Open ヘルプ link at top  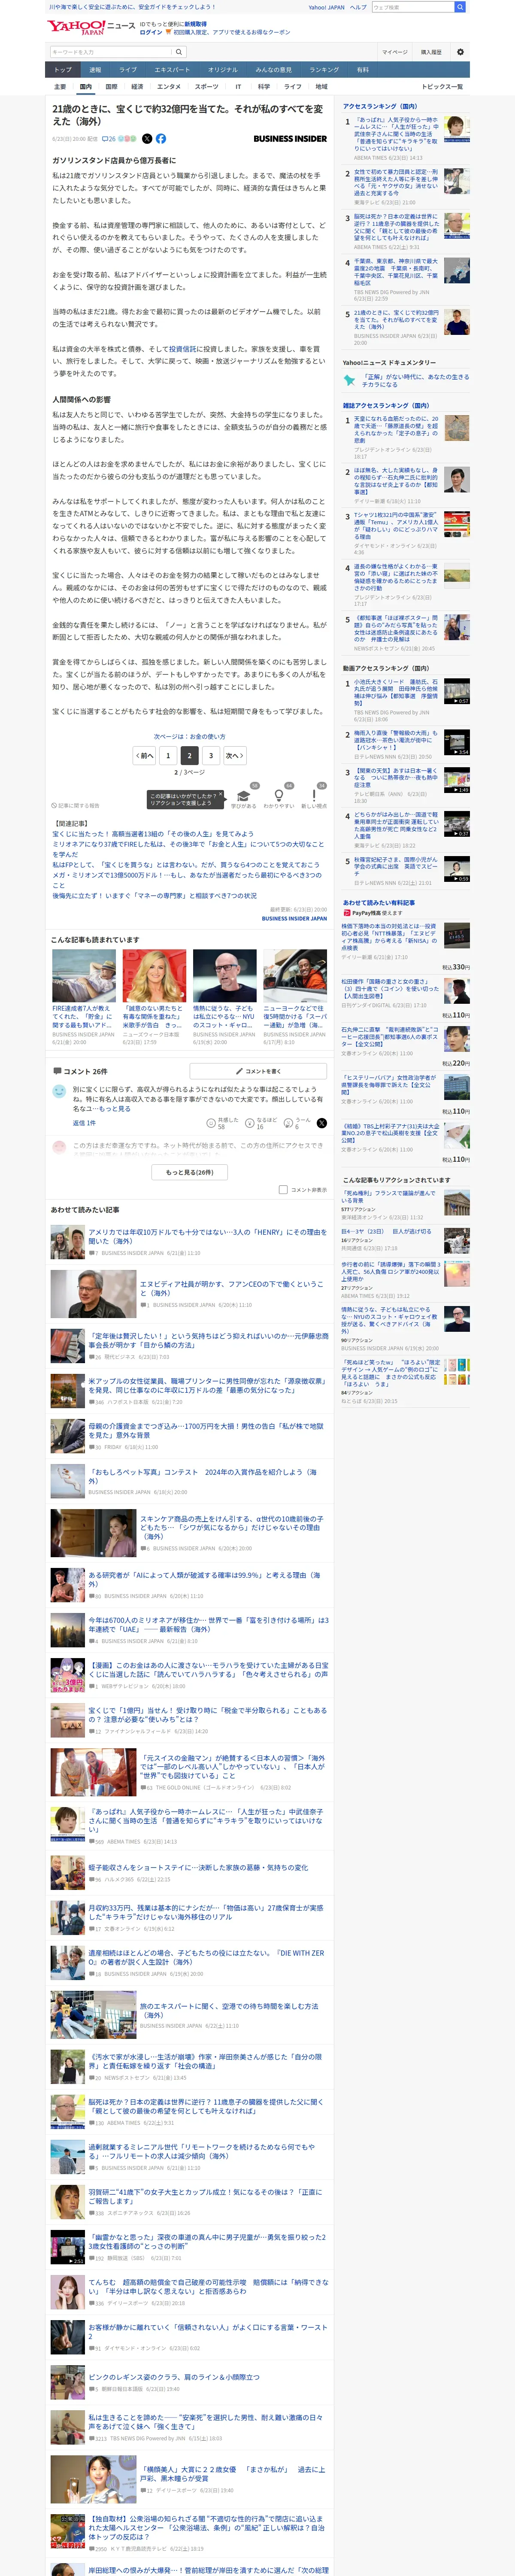point(357,7)
